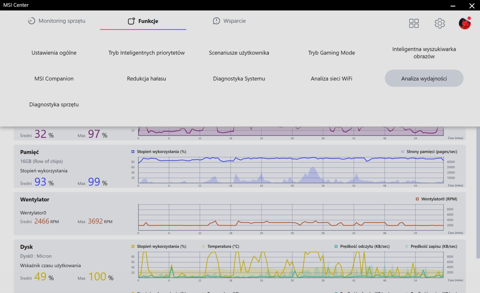480x293 pixels.
Task: Click the vertical scrollbar on the right
Action: 478,192
